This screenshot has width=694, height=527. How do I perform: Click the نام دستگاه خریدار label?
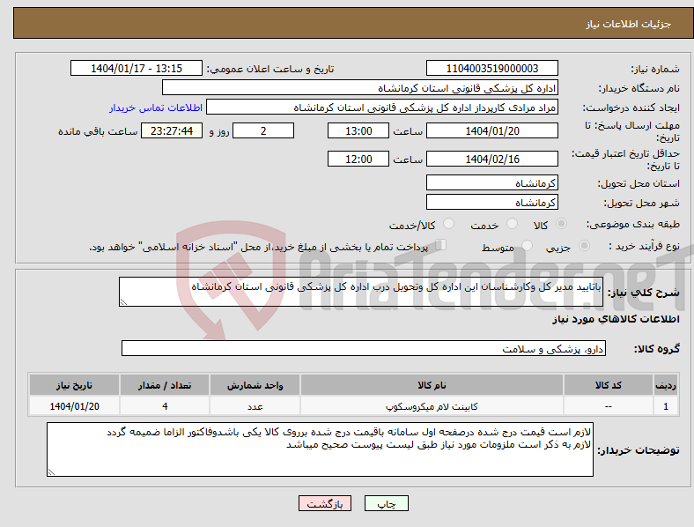coord(639,89)
